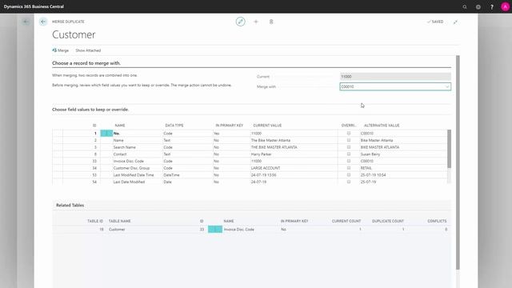Click Customer in the Related Tables row
Image resolution: width=512 pixels, height=288 pixels.
coord(117,230)
